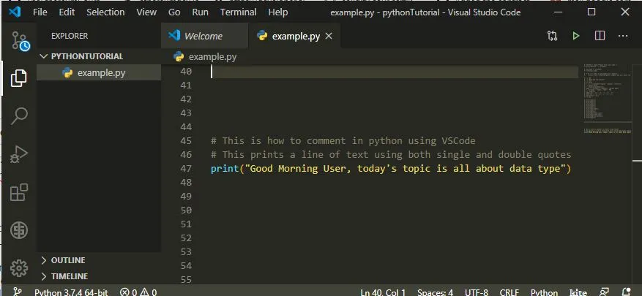Viewport: 642px width, 296px height.
Task: Click the comment on line 45
Action: pyautogui.click(x=343, y=140)
